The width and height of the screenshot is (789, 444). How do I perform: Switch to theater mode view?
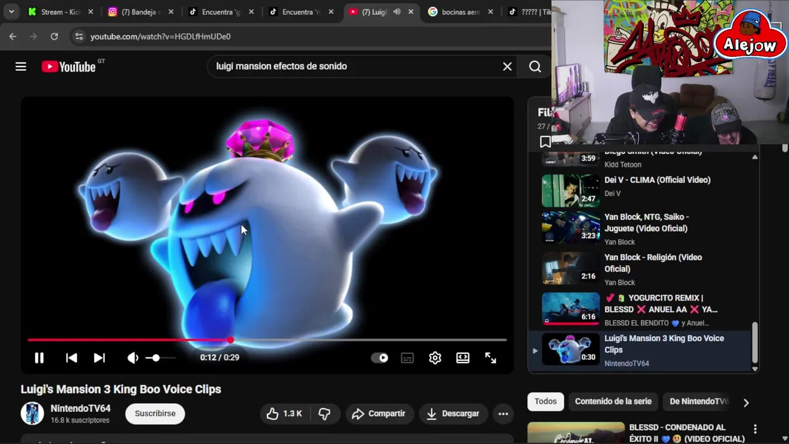coord(463,358)
